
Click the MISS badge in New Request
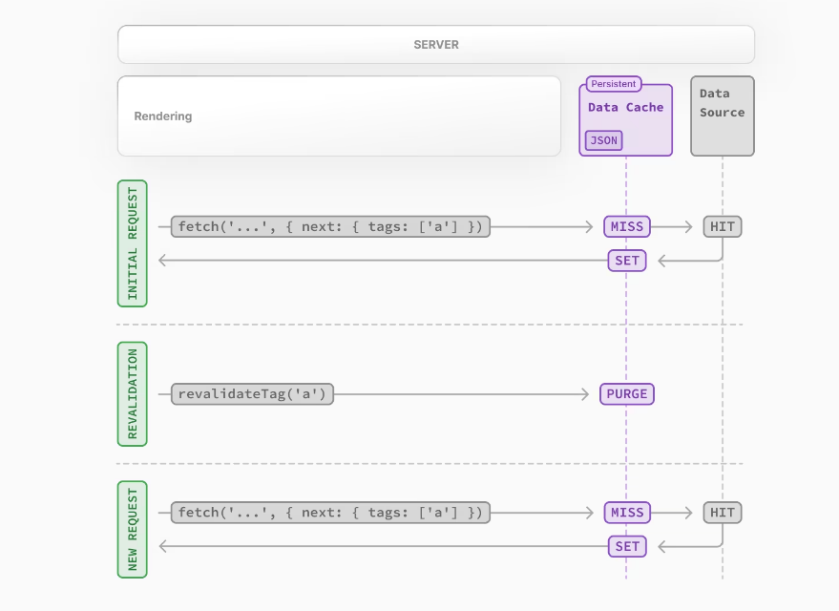(x=627, y=513)
